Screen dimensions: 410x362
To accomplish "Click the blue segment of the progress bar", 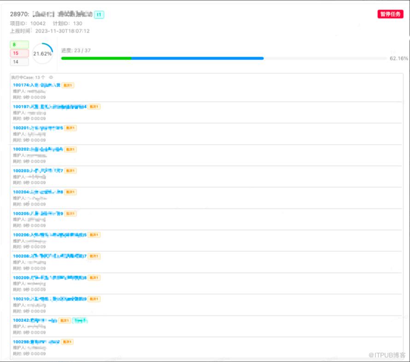I will coord(198,58).
